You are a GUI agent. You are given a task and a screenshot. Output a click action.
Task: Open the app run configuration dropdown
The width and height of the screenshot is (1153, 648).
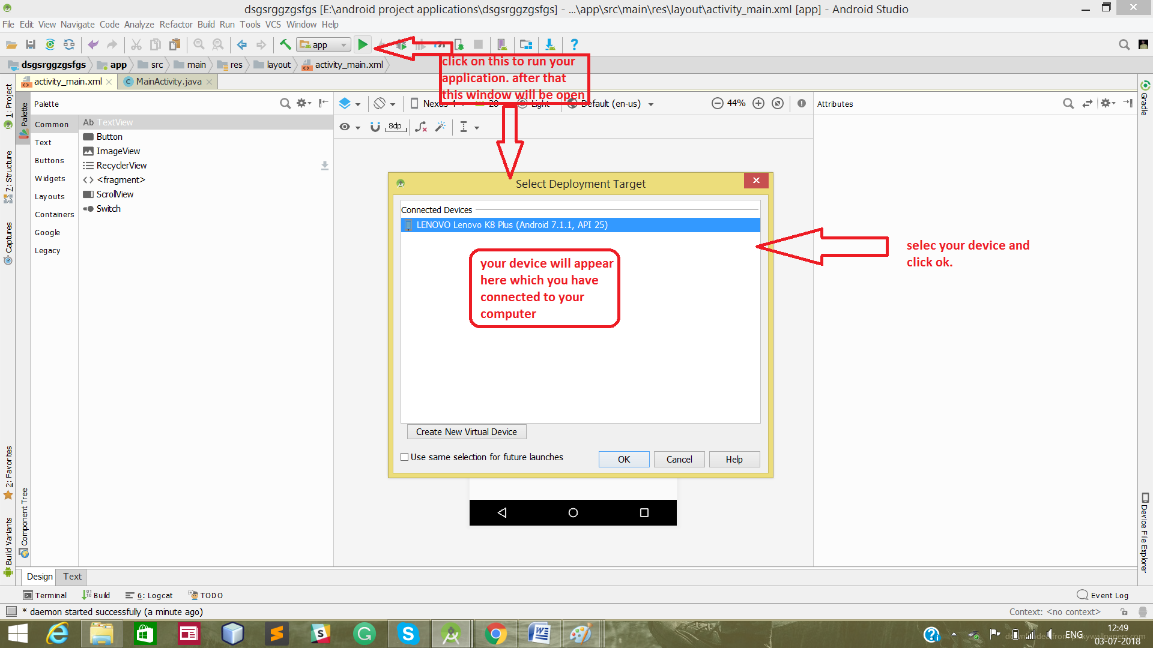324,44
